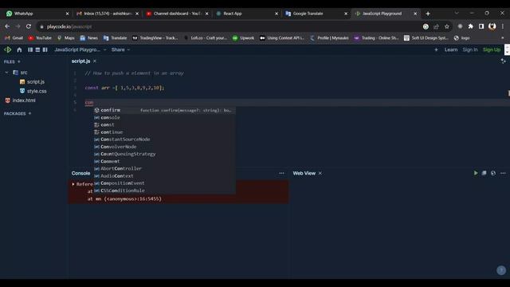Choose Comment suggestion in autocomplete
The height and width of the screenshot is (287, 510).
coord(164,161)
